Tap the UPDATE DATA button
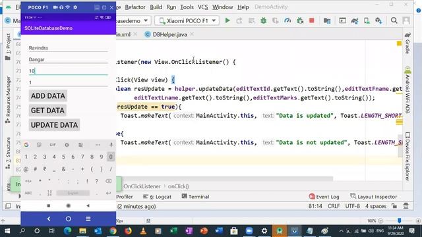The height and width of the screenshot is (237, 422). point(54,125)
